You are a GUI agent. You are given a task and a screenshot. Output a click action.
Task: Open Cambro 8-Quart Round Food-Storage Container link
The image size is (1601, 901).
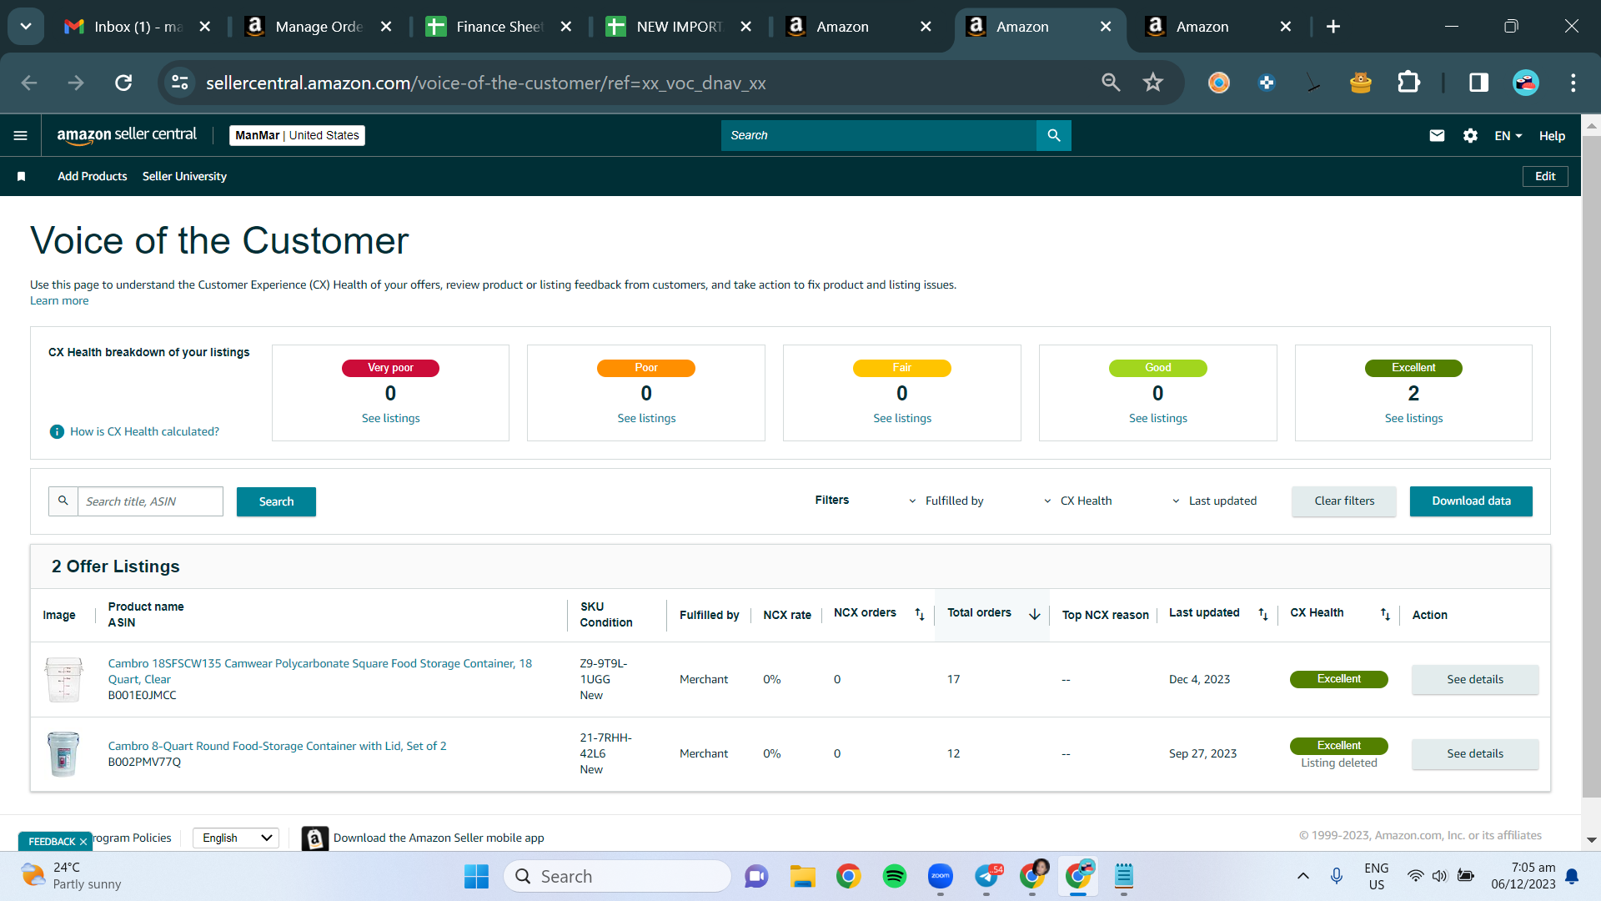tap(277, 746)
